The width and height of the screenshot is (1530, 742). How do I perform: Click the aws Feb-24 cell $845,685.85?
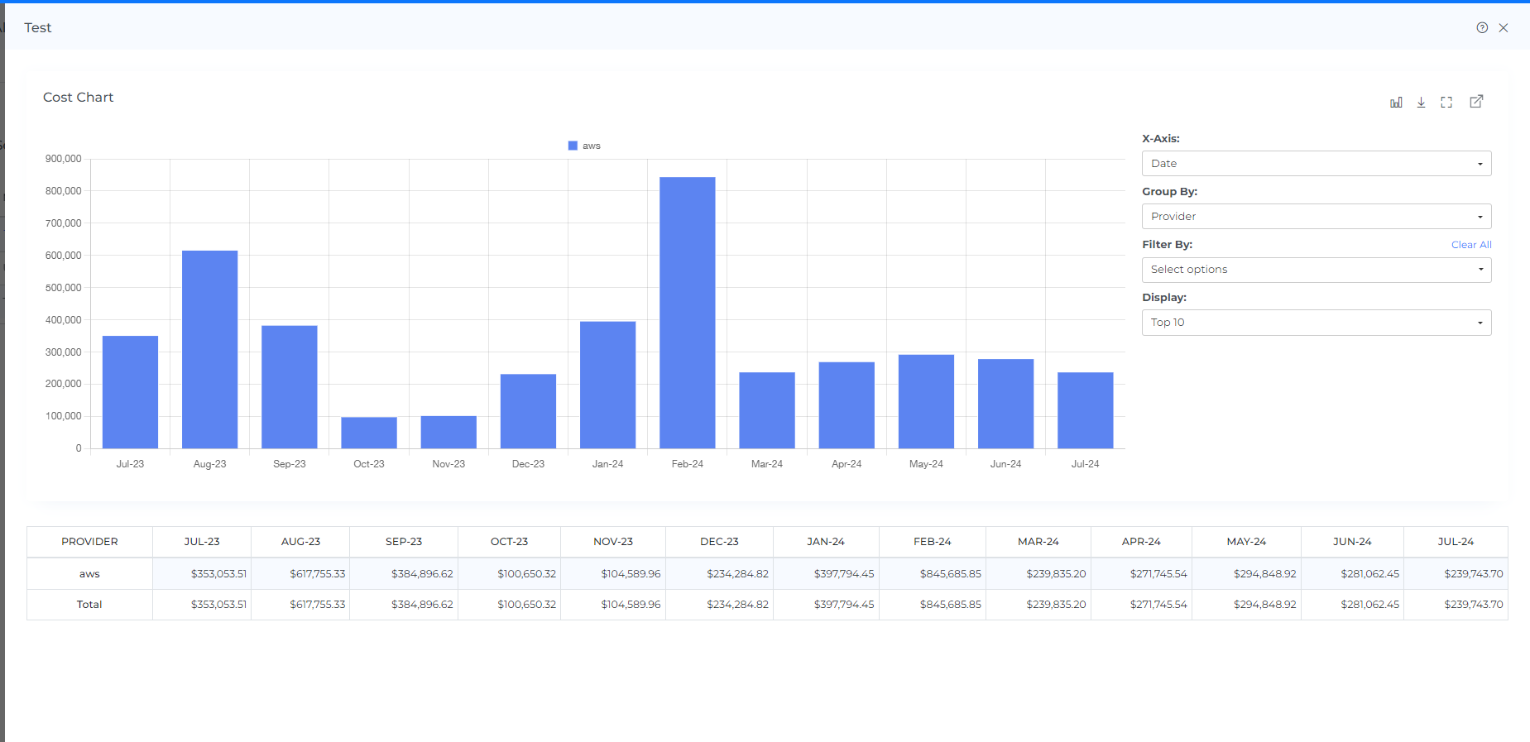[950, 574]
